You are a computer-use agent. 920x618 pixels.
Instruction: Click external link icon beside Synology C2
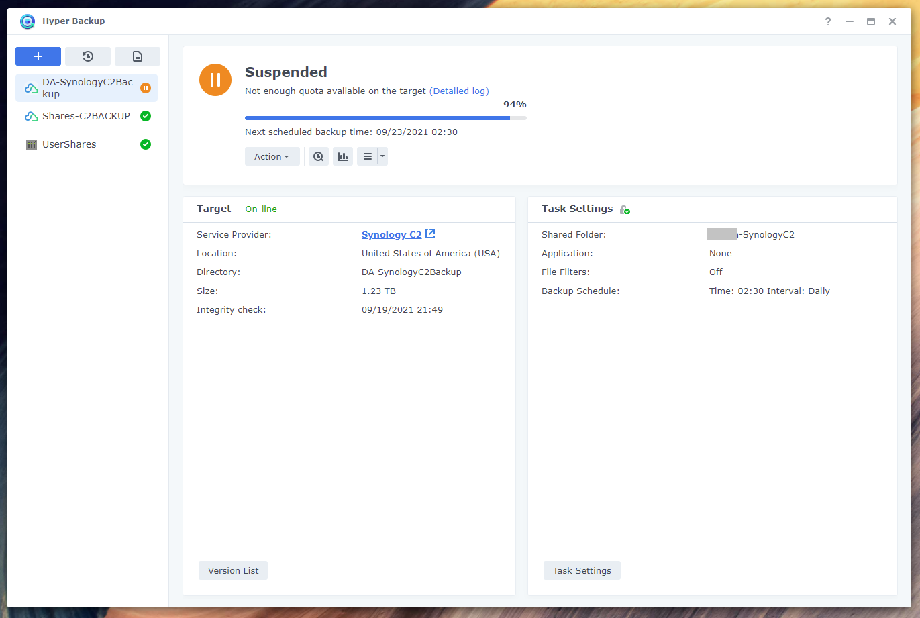tap(431, 234)
